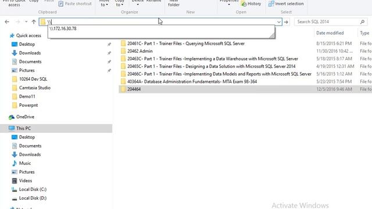
Task: Select Documents under This PC
Action: click(30, 146)
